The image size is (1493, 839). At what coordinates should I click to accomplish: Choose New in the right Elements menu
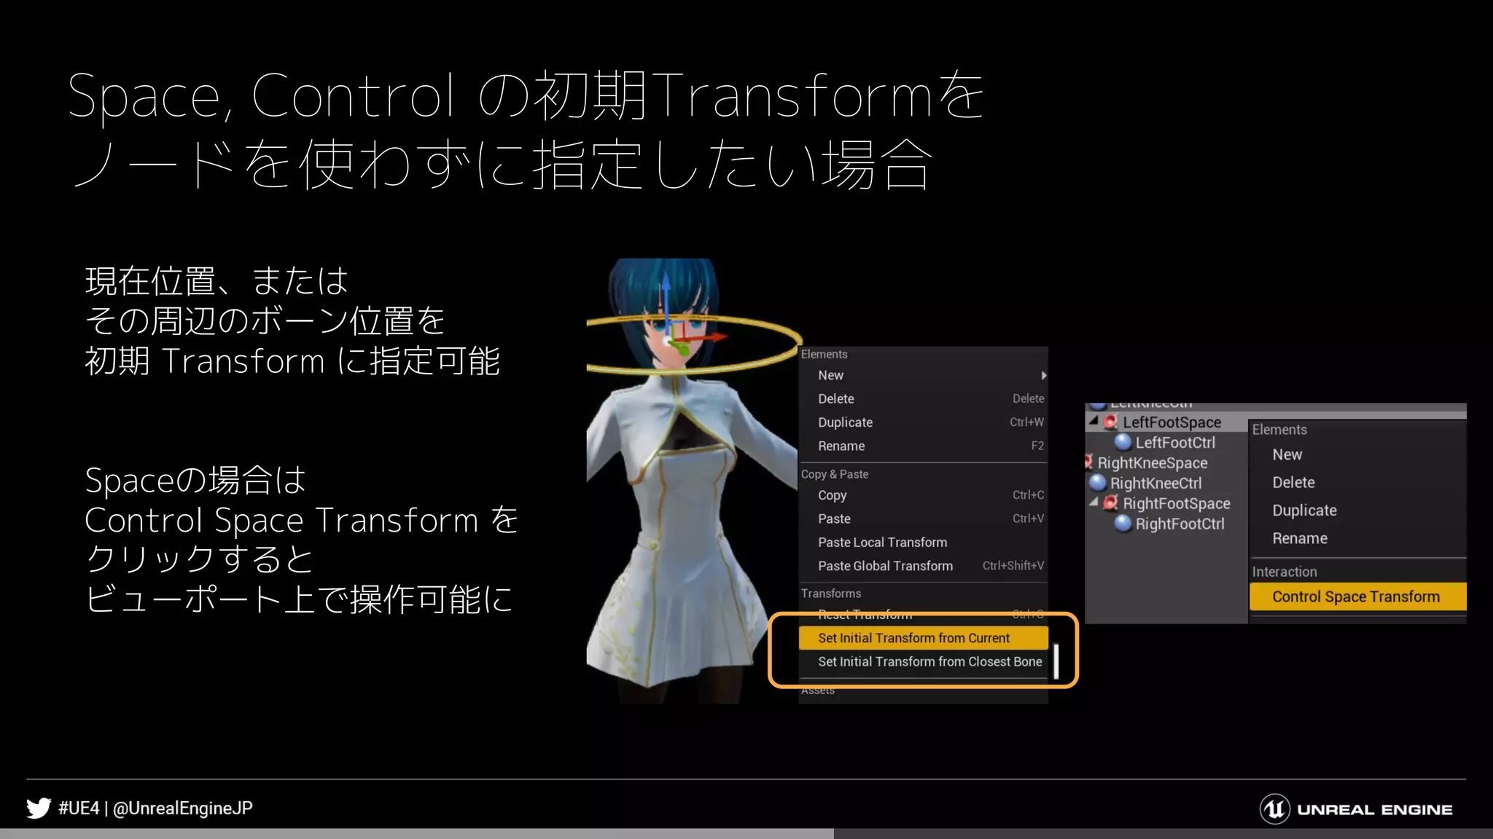1357,454
